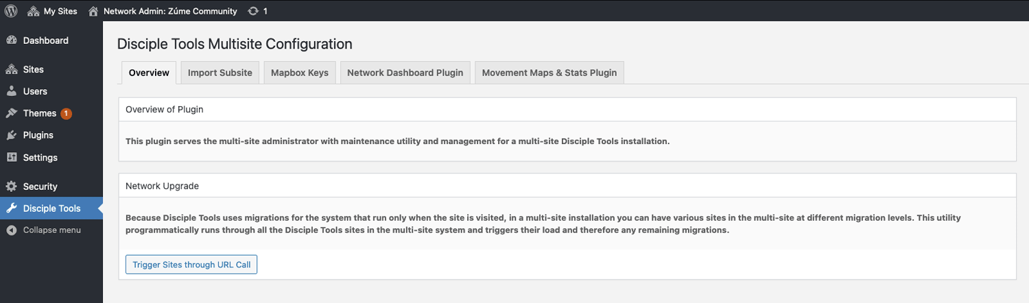Click the Dashboard gauge icon
The height and width of the screenshot is (303, 1029).
[11, 40]
